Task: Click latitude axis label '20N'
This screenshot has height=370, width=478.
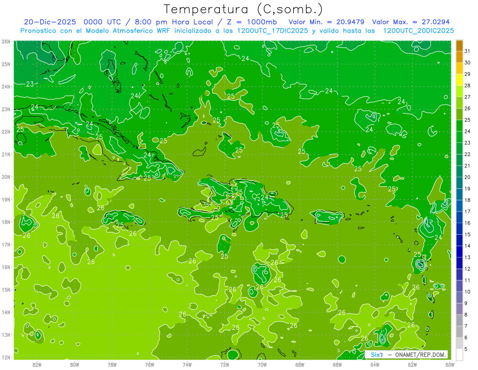Action: 6,176
